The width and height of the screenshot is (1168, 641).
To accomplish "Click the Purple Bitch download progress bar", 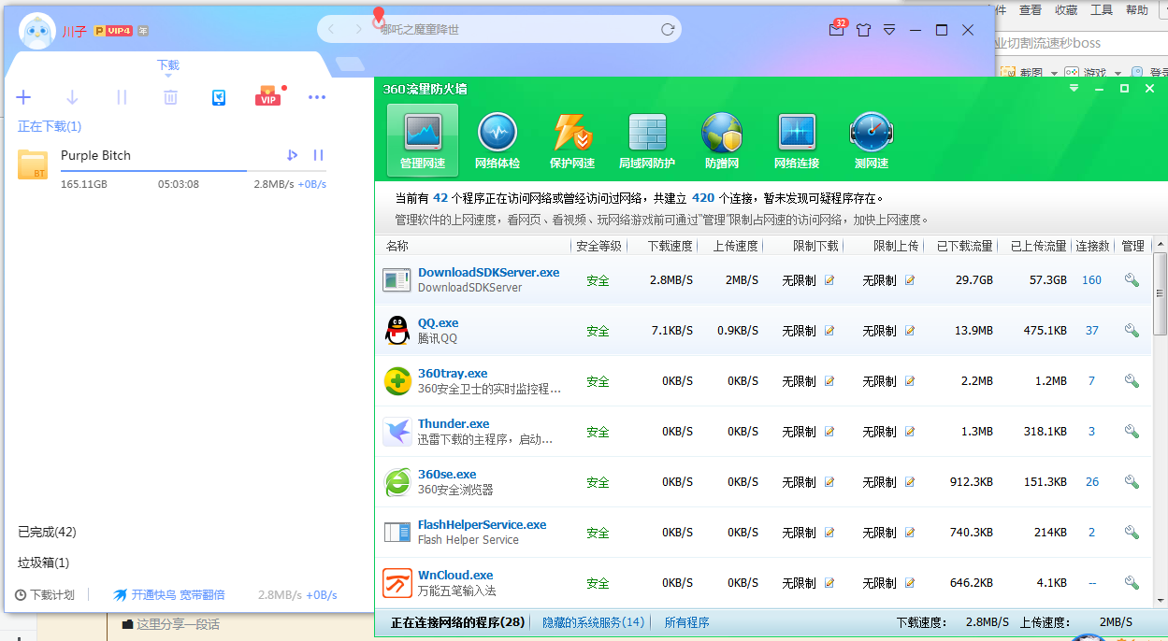I will click(193, 171).
